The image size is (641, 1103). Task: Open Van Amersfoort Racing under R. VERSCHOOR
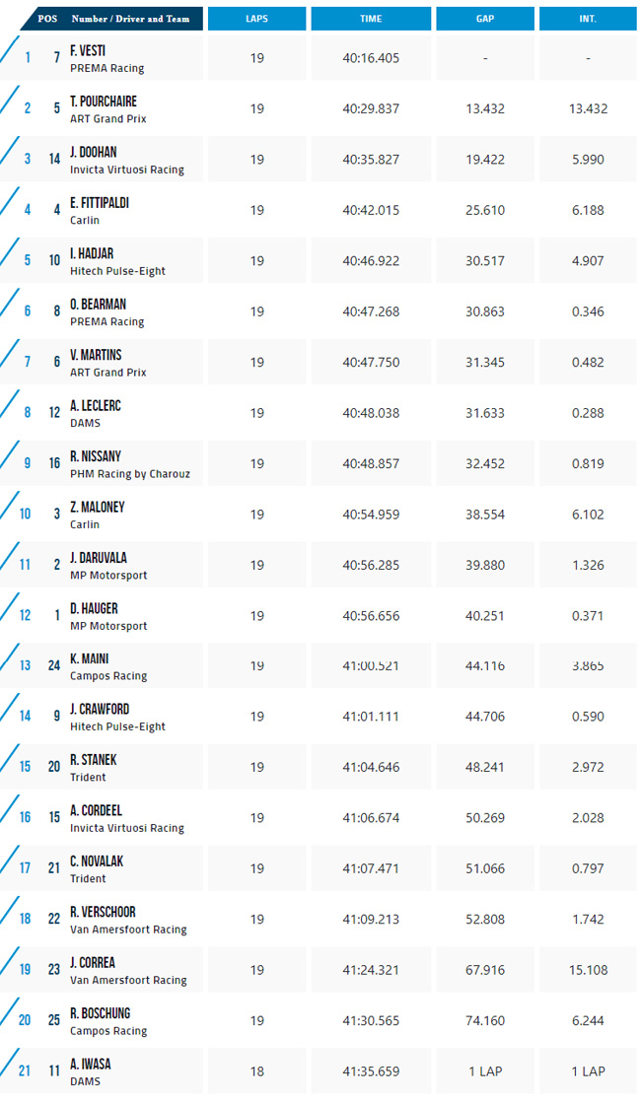(129, 930)
